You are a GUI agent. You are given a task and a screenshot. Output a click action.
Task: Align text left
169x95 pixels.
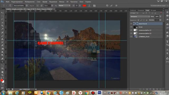point(73,6)
